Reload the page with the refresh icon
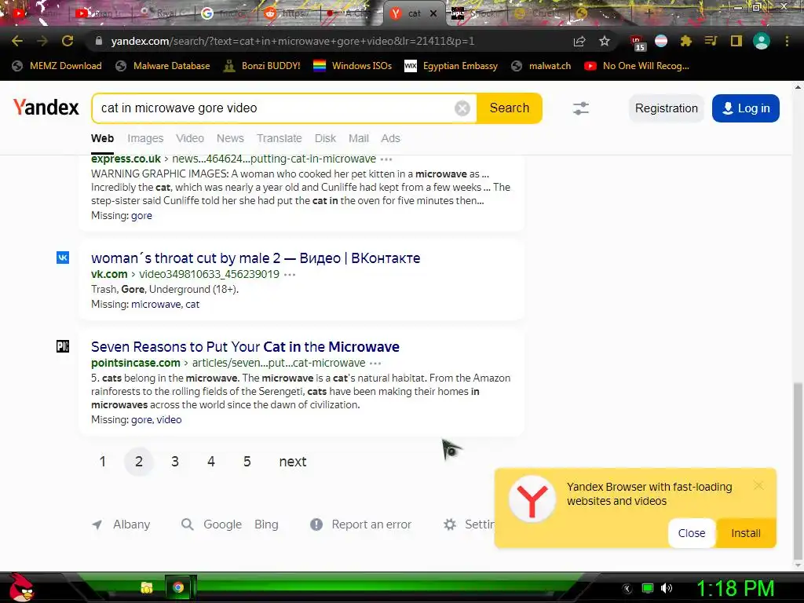 click(68, 41)
